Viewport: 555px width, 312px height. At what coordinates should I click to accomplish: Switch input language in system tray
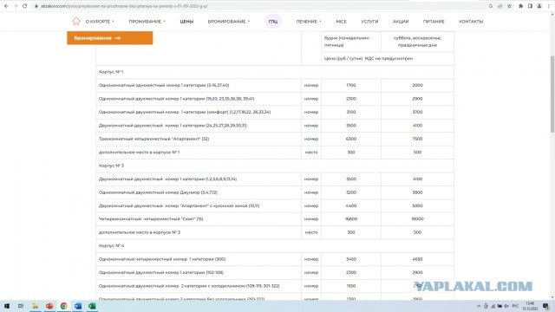pyautogui.click(x=515, y=306)
